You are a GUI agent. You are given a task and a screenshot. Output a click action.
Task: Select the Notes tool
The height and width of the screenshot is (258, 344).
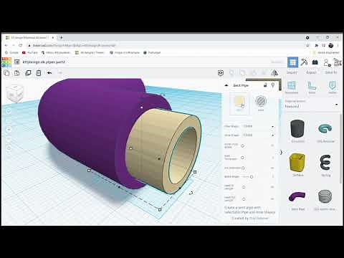[333, 87]
